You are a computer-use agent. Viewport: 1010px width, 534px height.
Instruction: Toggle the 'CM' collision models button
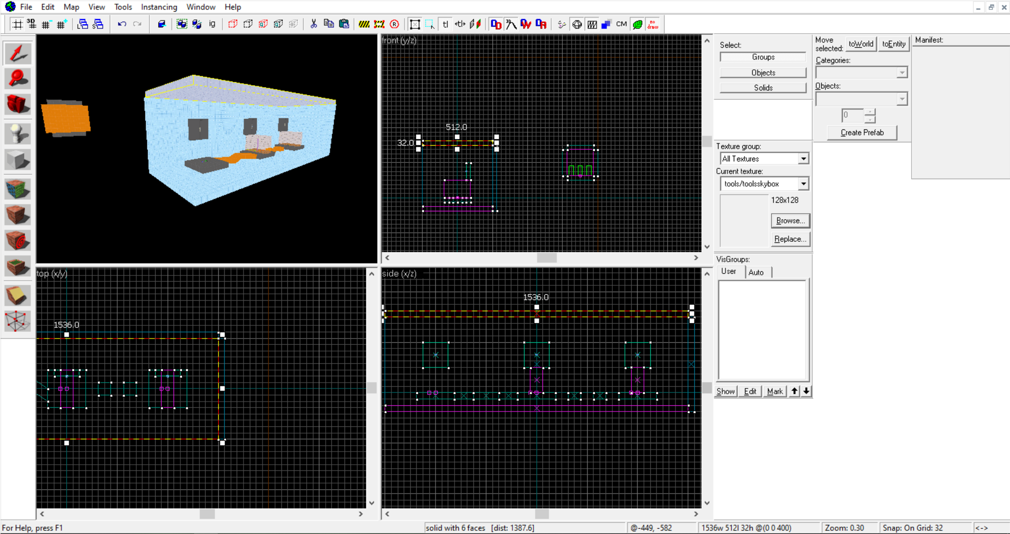coord(622,24)
